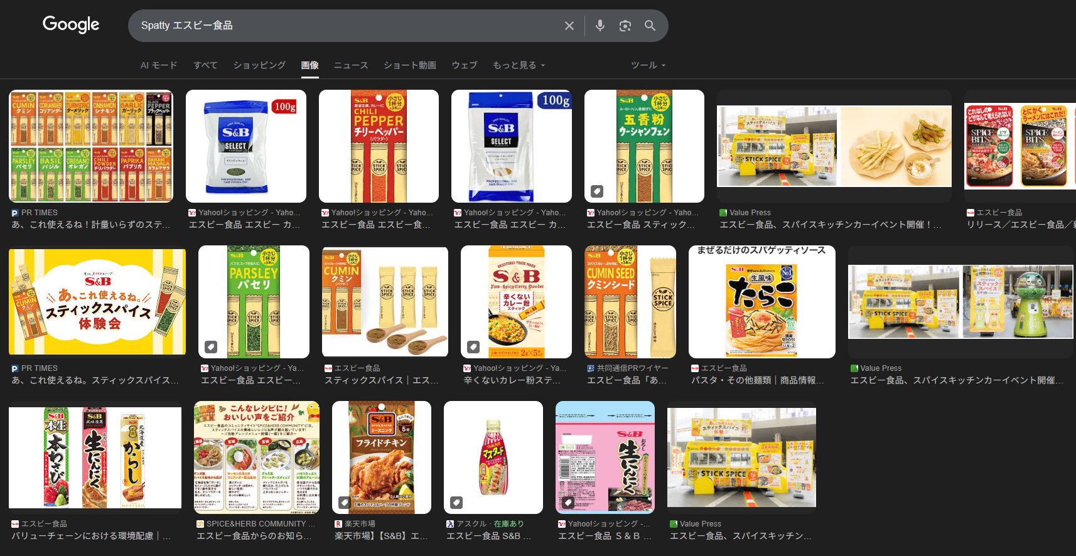
Task: Click the magnifying glass search button
Action: pyautogui.click(x=650, y=26)
